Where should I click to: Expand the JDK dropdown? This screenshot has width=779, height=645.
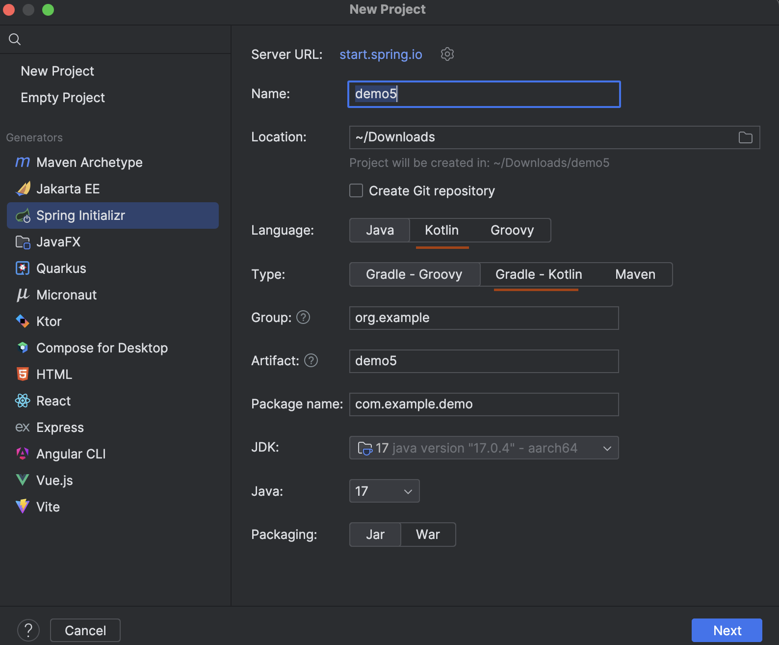pos(607,448)
